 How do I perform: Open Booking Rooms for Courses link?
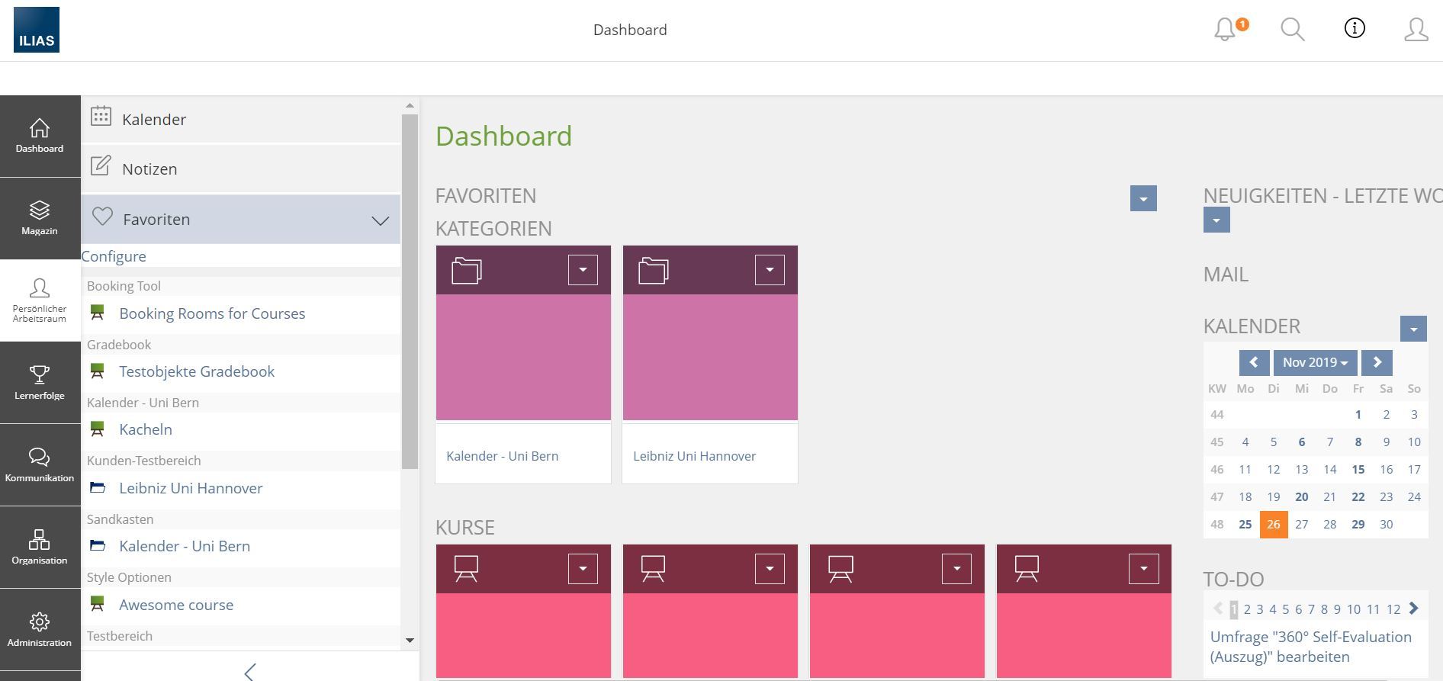(x=212, y=313)
